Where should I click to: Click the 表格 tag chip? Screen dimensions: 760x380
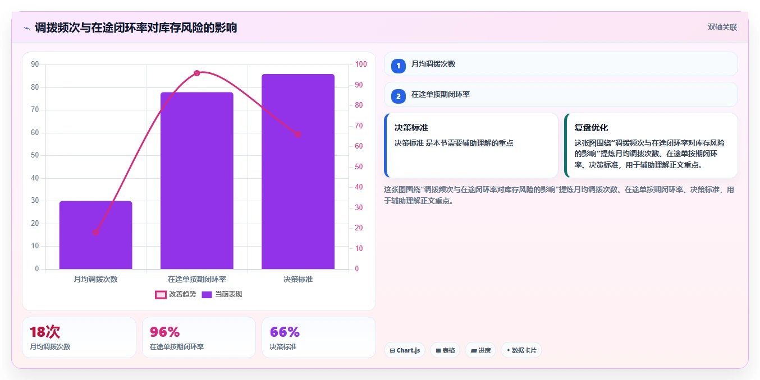(445, 350)
